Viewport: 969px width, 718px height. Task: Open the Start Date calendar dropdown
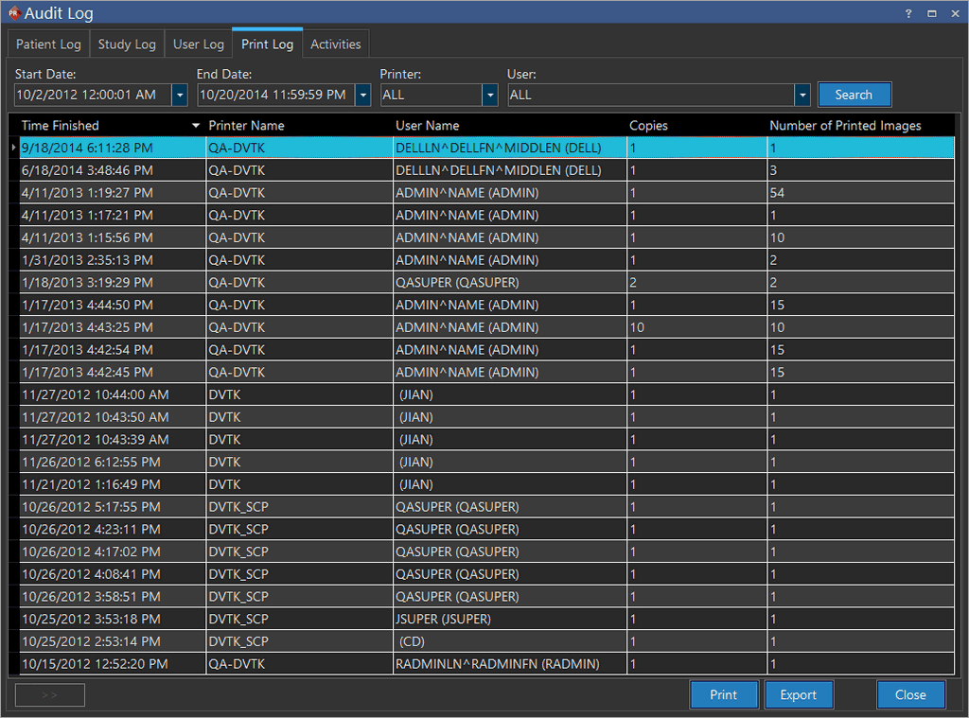click(180, 95)
